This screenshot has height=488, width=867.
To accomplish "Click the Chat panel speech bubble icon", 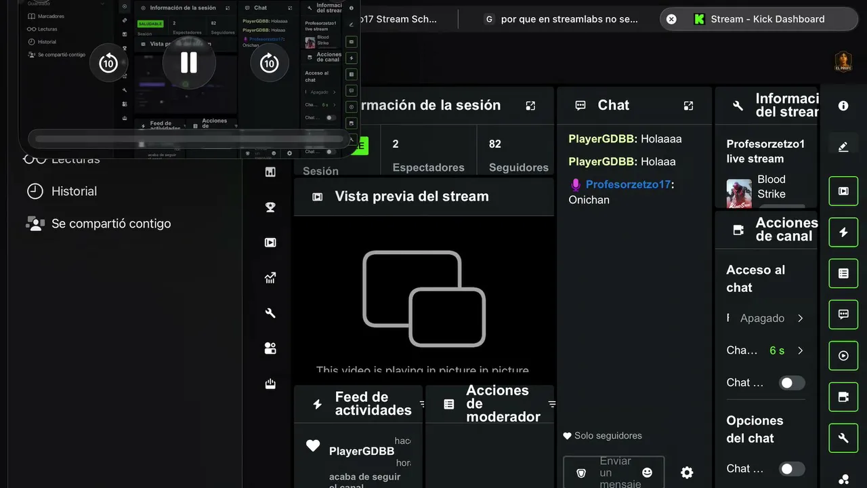I will (580, 105).
